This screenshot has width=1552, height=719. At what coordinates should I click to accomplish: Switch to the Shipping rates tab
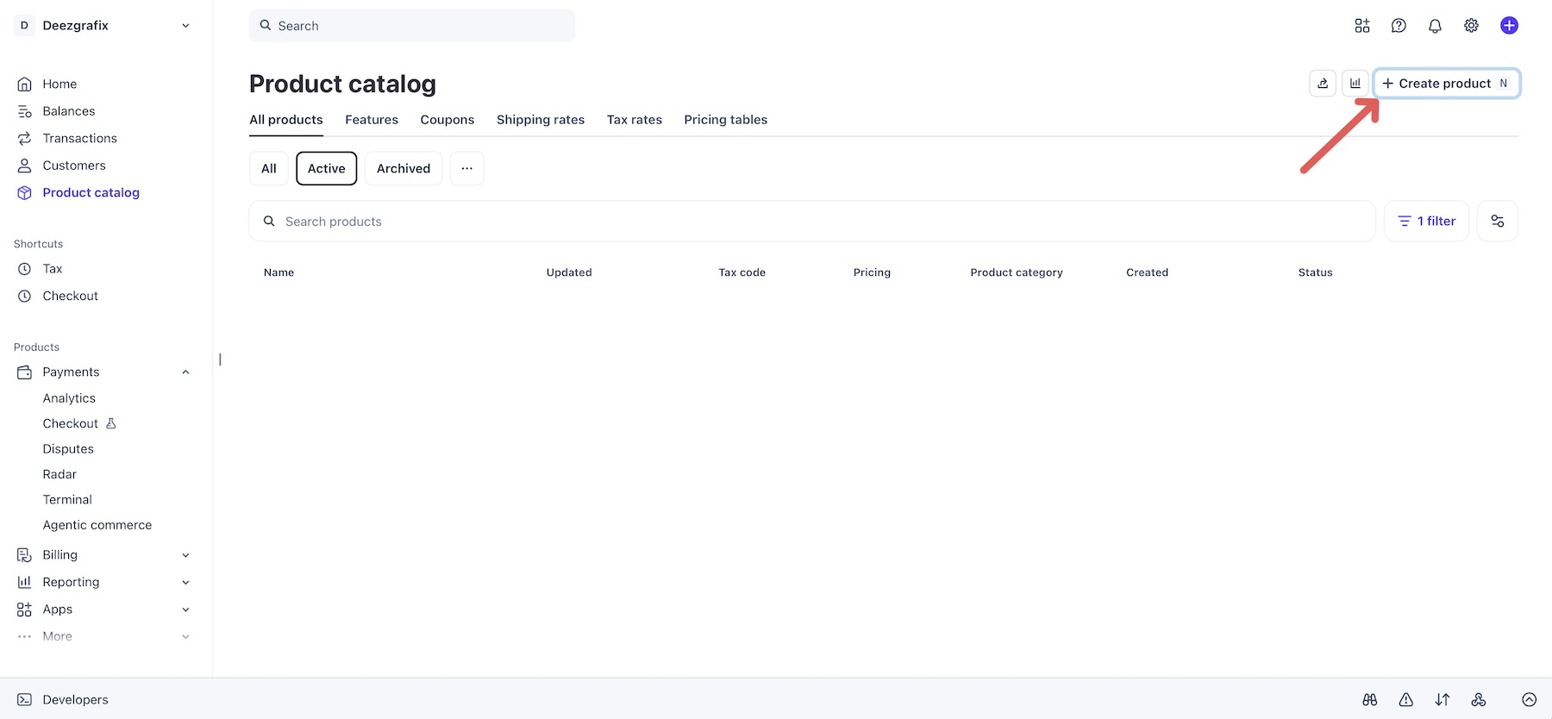click(x=541, y=120)
